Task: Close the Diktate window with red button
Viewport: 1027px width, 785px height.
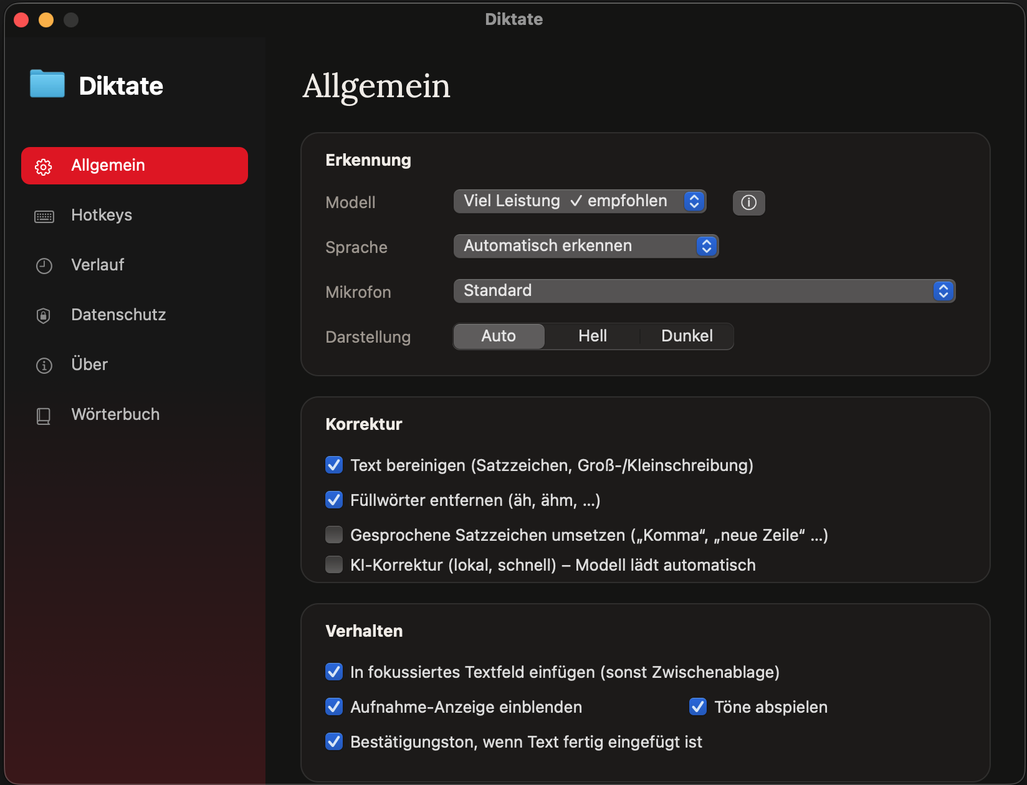Action: point(21,20)
